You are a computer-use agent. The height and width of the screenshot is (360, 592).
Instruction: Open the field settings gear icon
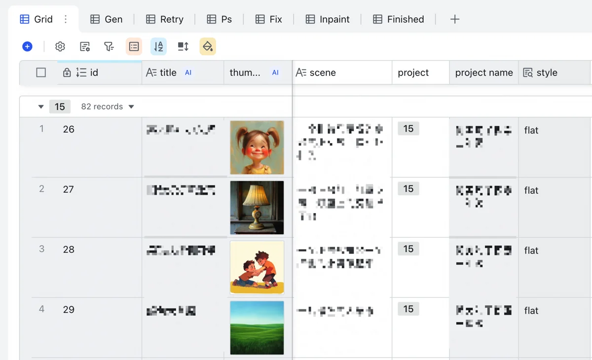pos(60,46)
